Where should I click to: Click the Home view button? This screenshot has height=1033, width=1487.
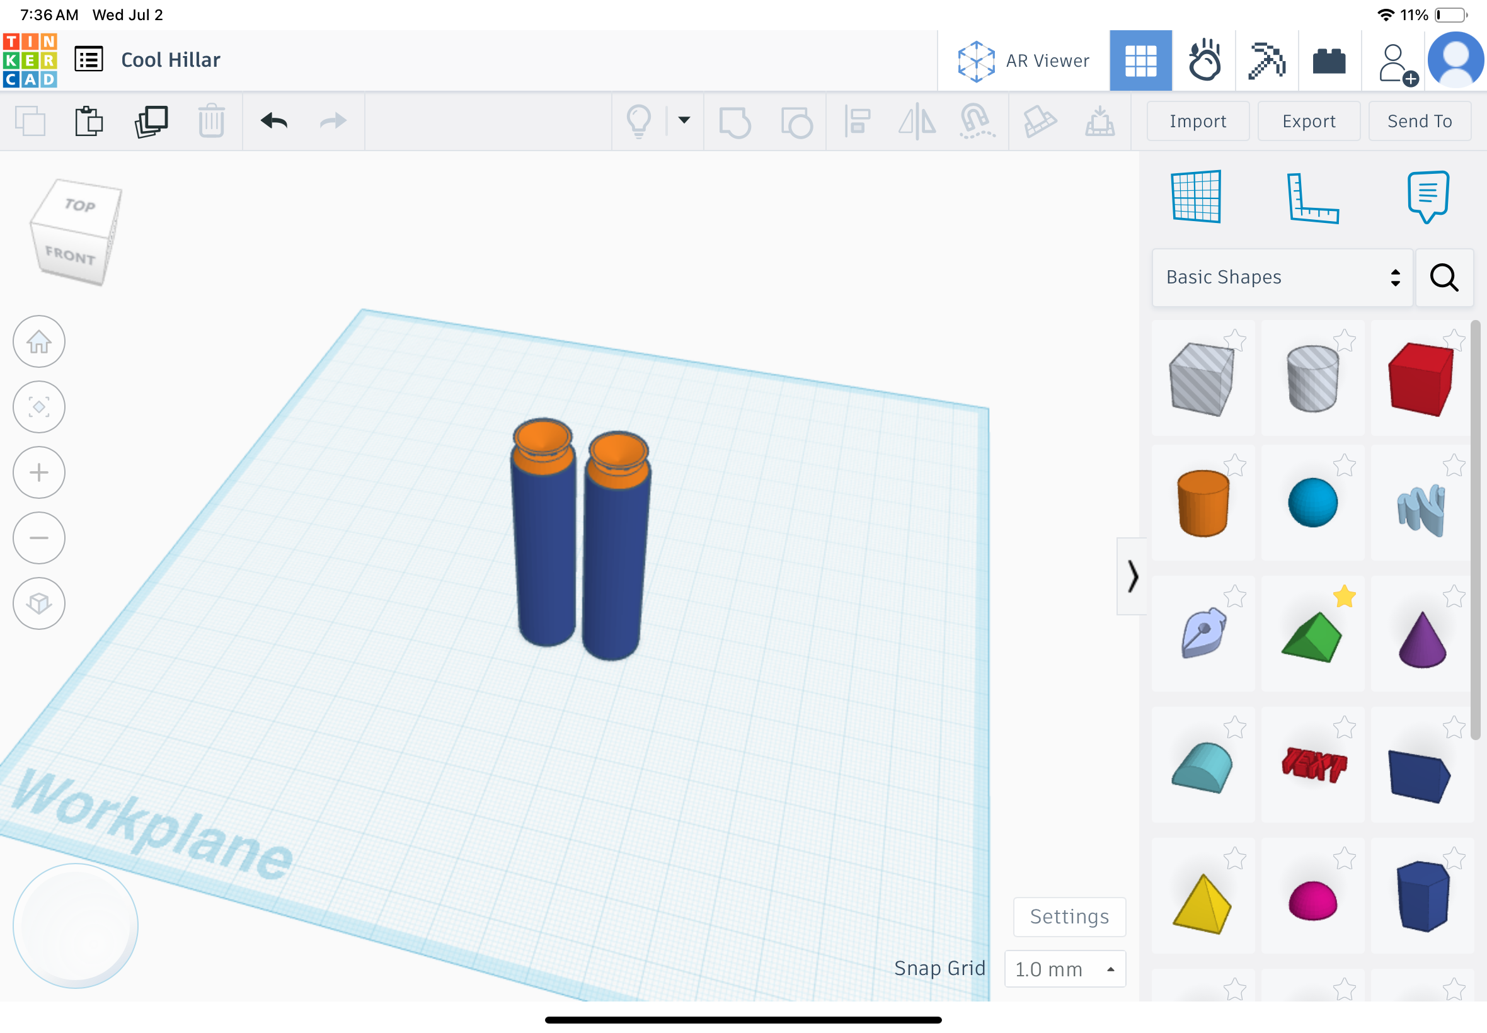click(39, 342)
